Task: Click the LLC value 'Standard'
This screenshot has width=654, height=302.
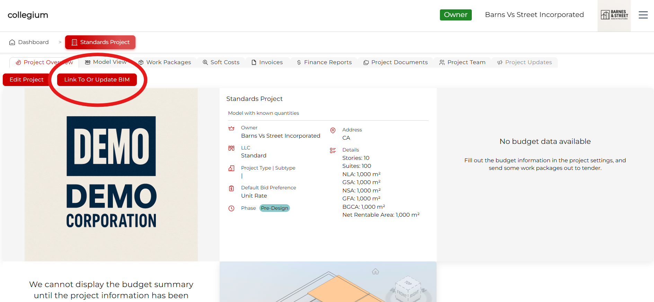Action: pyautogui.click(x=254, y=156)
